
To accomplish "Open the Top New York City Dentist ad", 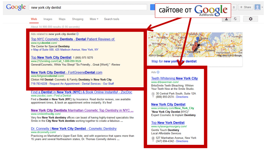I will 51,57.
